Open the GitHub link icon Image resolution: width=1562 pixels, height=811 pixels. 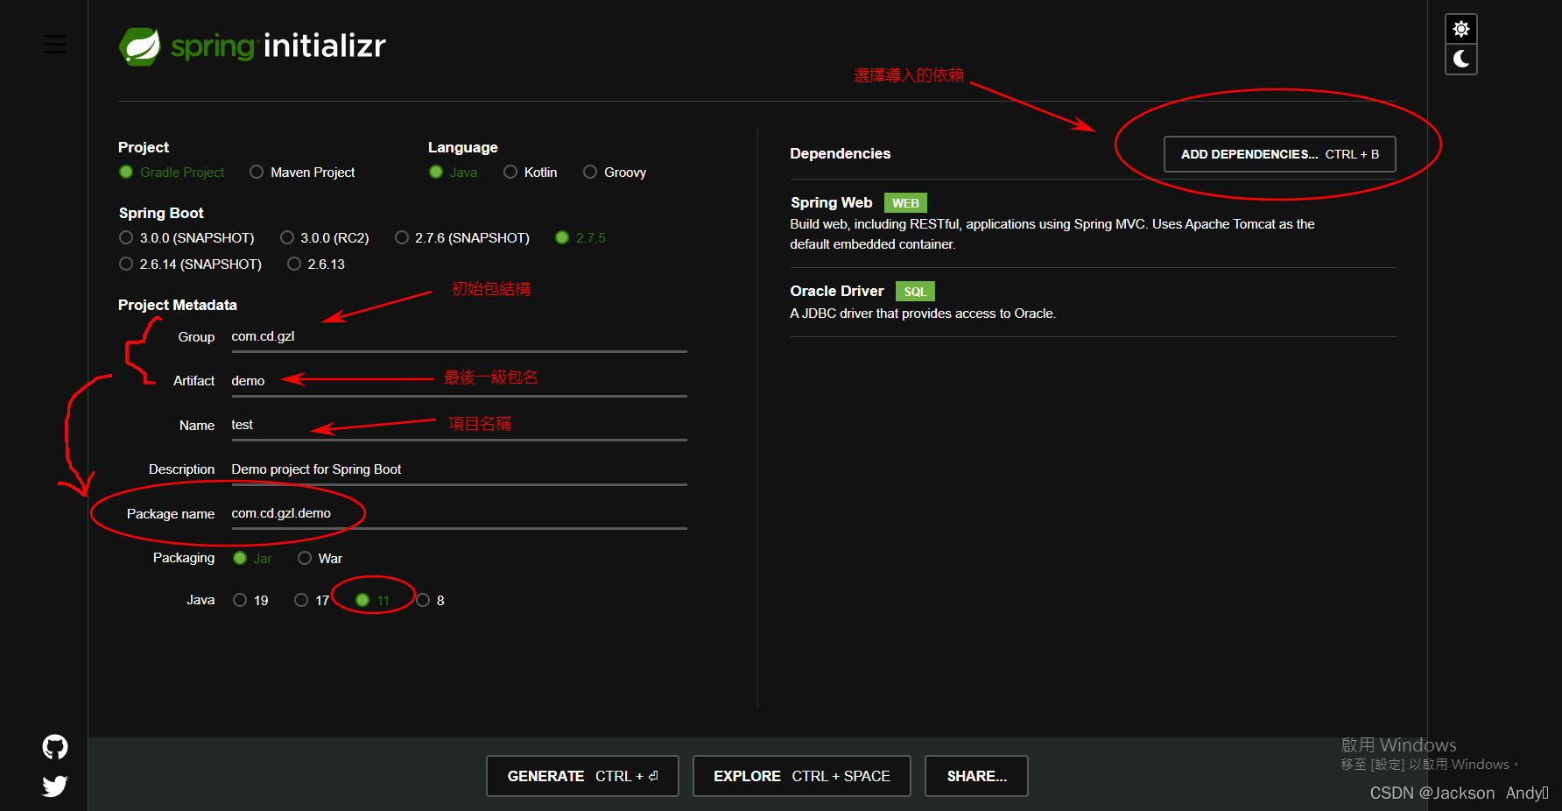click(x=55, y=747)
